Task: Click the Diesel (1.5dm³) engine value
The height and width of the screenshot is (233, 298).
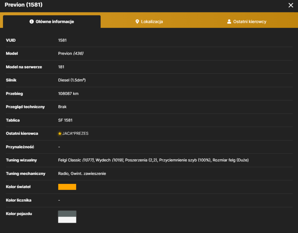Action: click(72, 80)
